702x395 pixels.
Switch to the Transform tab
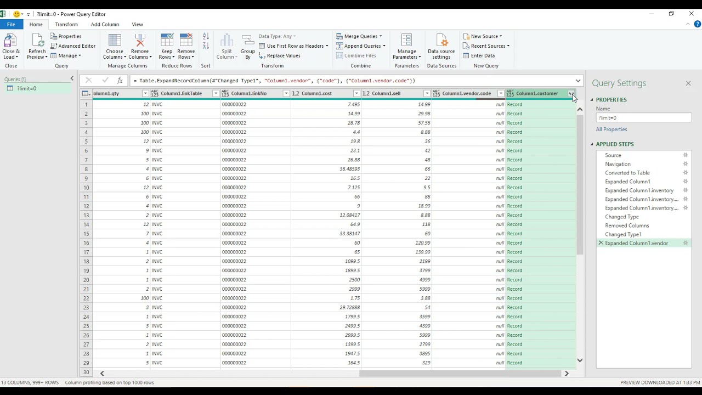[66, 25]
